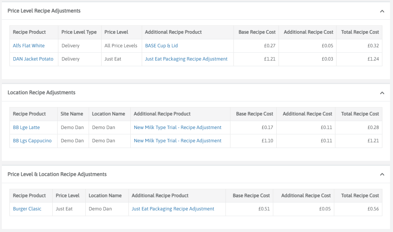Open the BB Lgs Cappucino recipe link

tap(32, 141)
